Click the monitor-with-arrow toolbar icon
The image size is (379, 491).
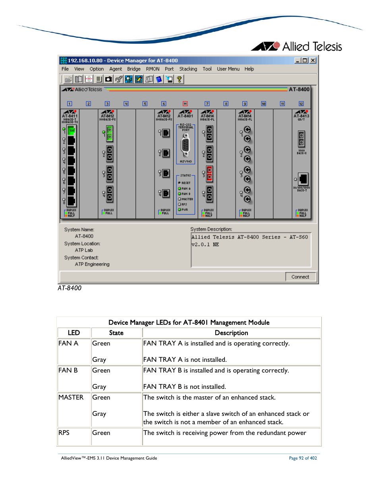point(169,79)
